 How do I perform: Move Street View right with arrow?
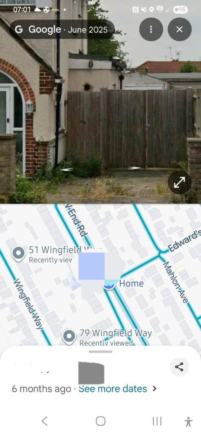click(x=135, y=168)
